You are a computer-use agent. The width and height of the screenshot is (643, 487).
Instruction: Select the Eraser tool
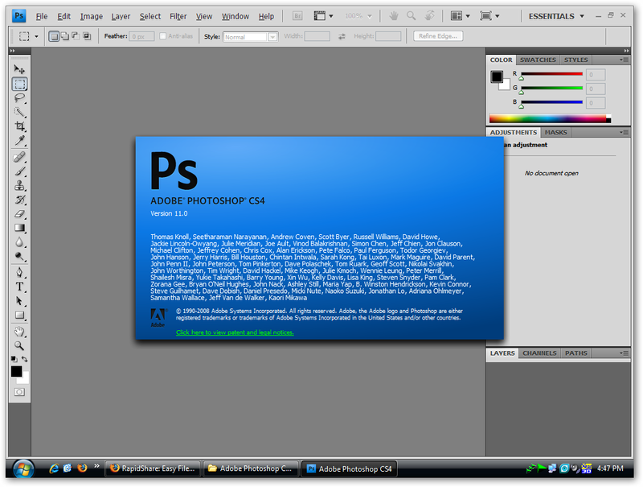tap(19, 214)
